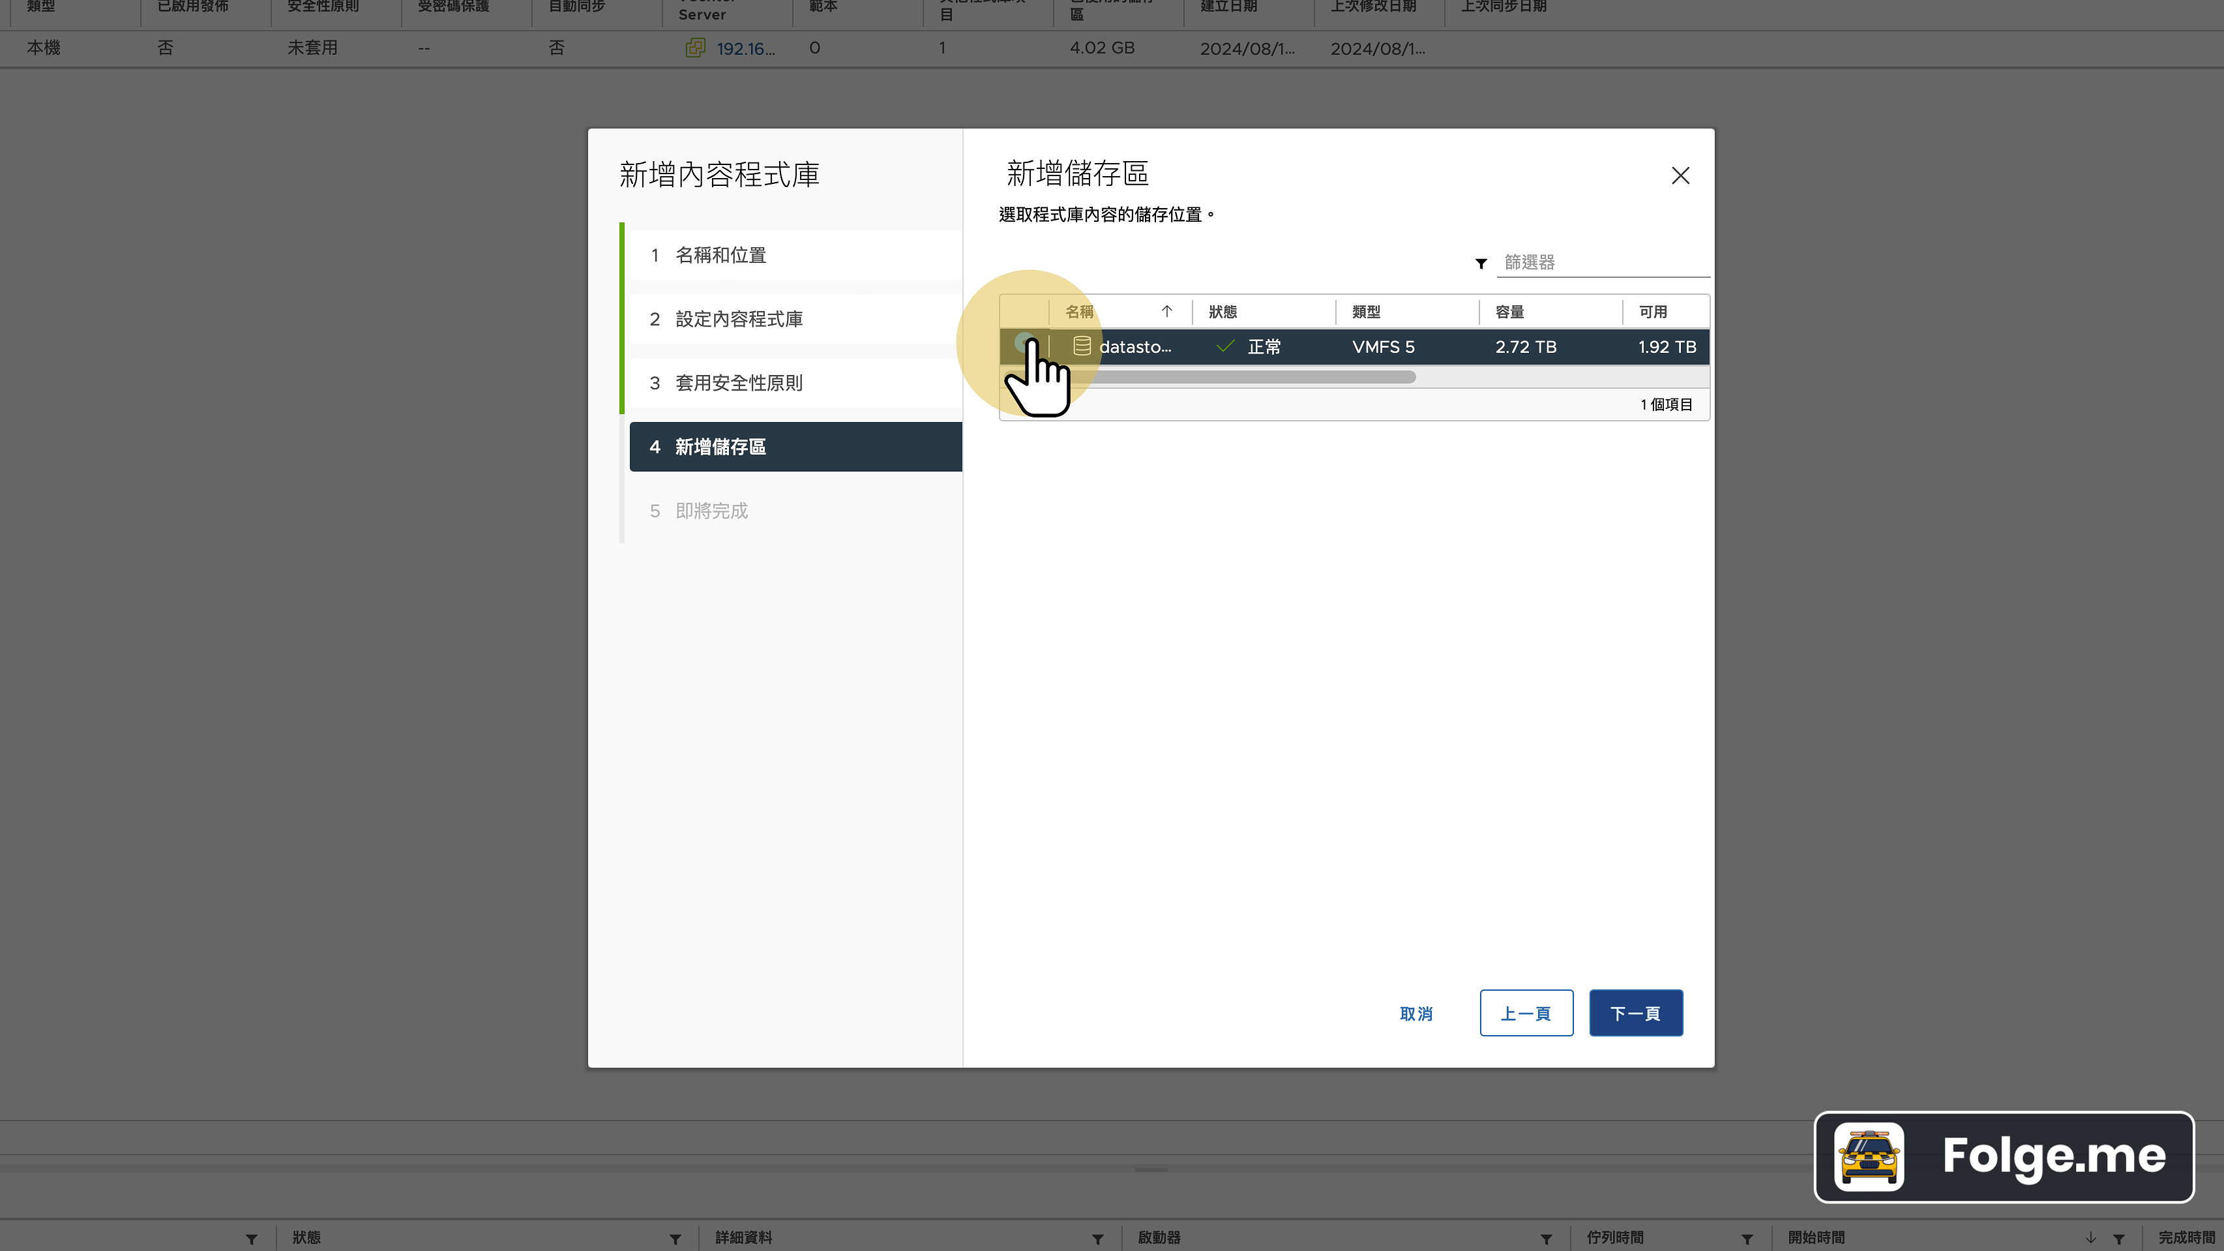Close the 新增儲存區 dialog
The height and width of the screenshot is (1251, 2224).
point(1680,175)
